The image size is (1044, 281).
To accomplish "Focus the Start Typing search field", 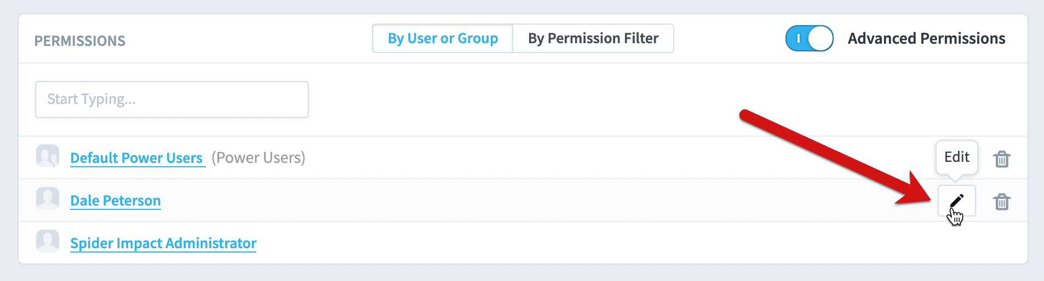I will click(172, 99).
